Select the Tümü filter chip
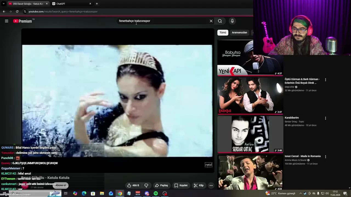This screenshot has width=351, height=197. pos(223,33)
